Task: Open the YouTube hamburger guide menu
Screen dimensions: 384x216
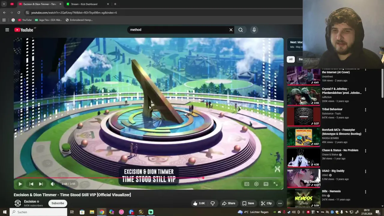Action: 7,30
